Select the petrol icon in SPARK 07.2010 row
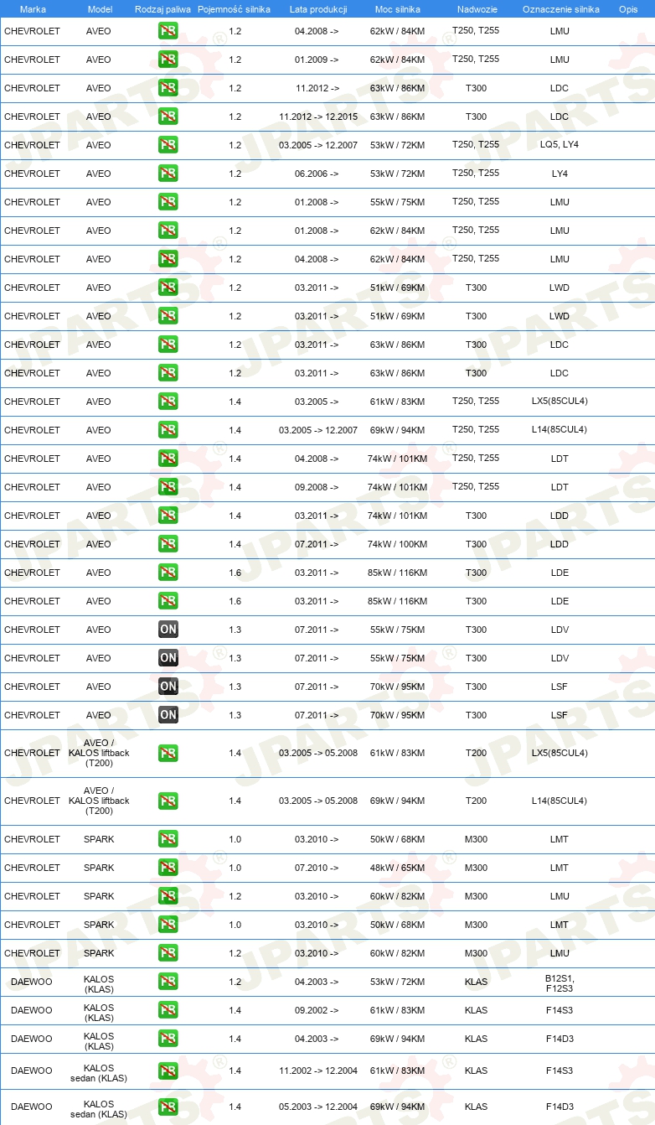Viewport: 655px width, 1125px height. tap(168, 868)
